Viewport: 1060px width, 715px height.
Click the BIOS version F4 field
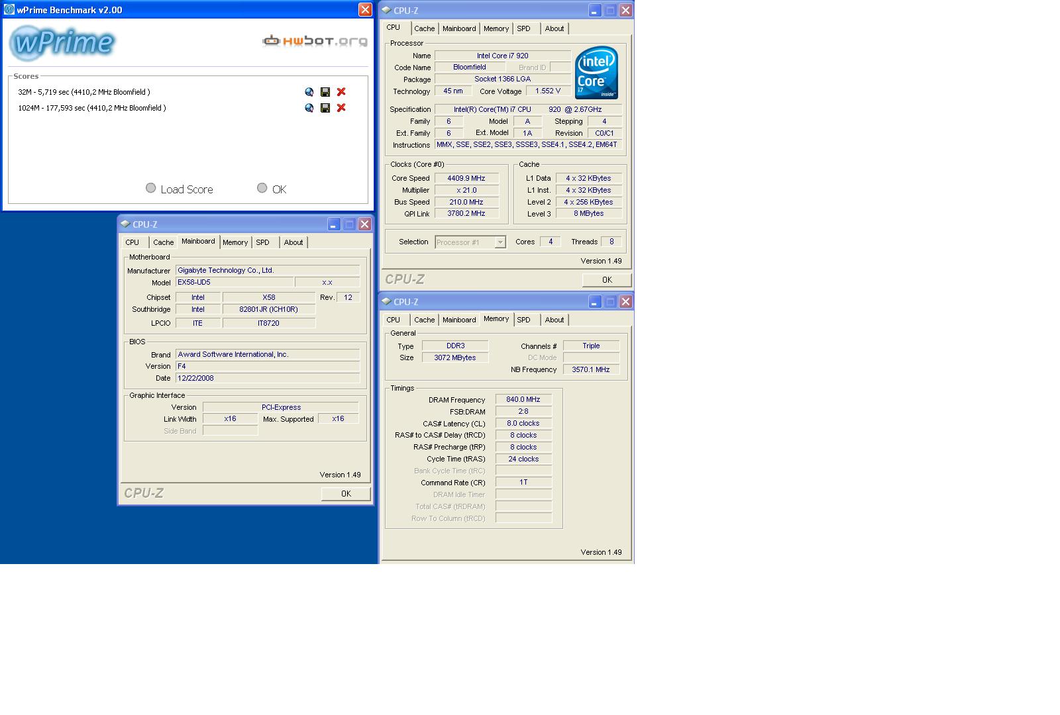268,367
